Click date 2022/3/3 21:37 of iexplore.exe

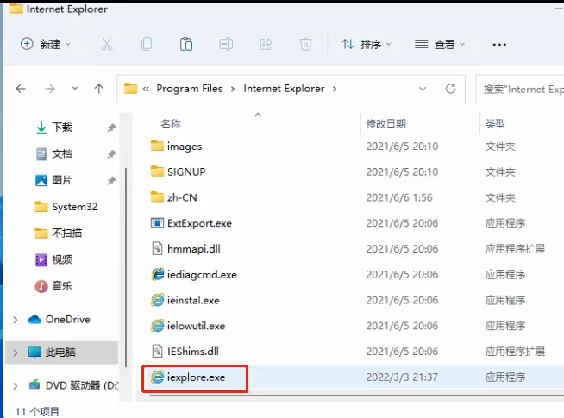coord(402,377)
